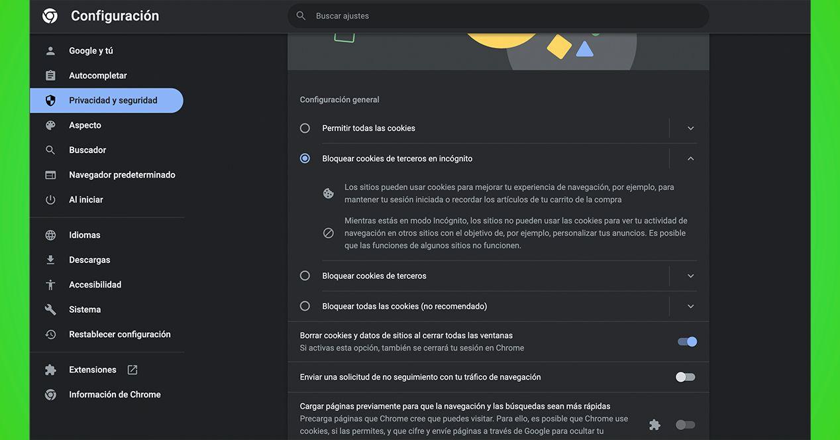Select the Buscador magnifier icon
The width and height of the screenshot is (840, 440).
(50, 150)
